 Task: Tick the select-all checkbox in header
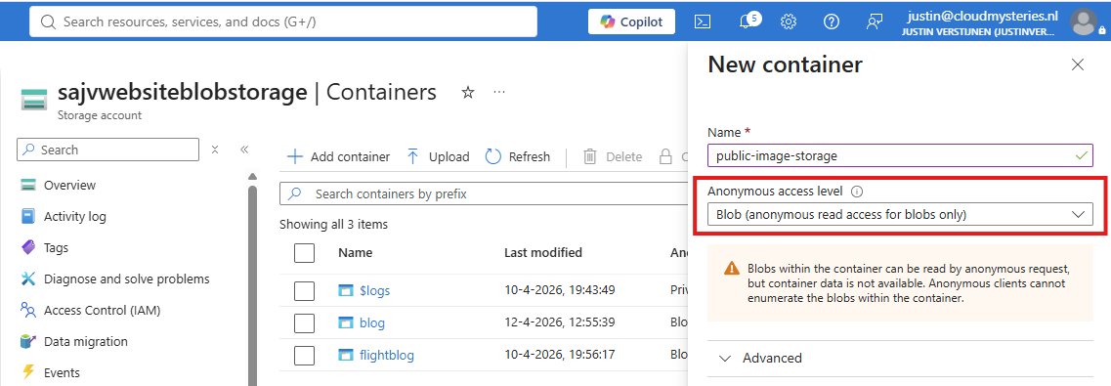pos(304,253)
